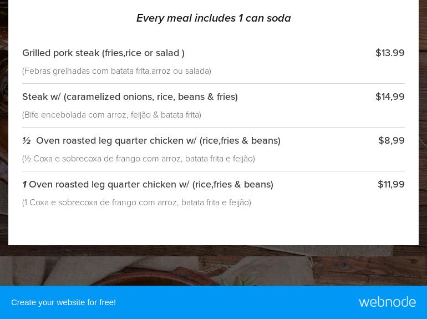
Task: Click the webnode logo
Action: 387,302
